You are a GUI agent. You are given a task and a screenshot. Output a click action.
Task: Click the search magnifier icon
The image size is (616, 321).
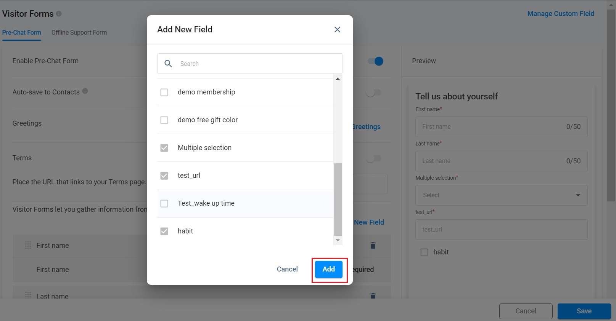(x=168, y=64)
